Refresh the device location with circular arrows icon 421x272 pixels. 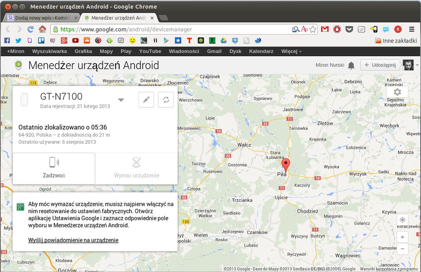[166, 100]
